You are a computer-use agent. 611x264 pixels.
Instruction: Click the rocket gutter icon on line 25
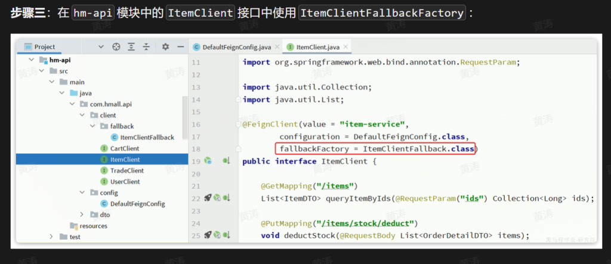tap(208, 235)
